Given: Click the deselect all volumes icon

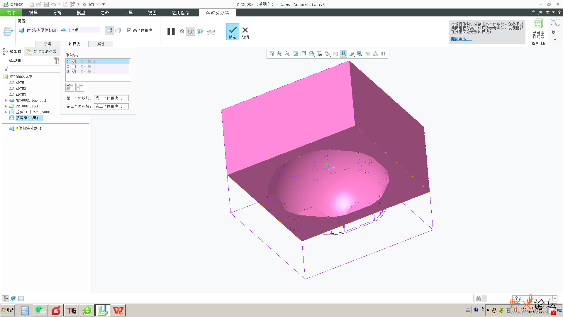Looking at the screenshot, I should click(80, 87).
